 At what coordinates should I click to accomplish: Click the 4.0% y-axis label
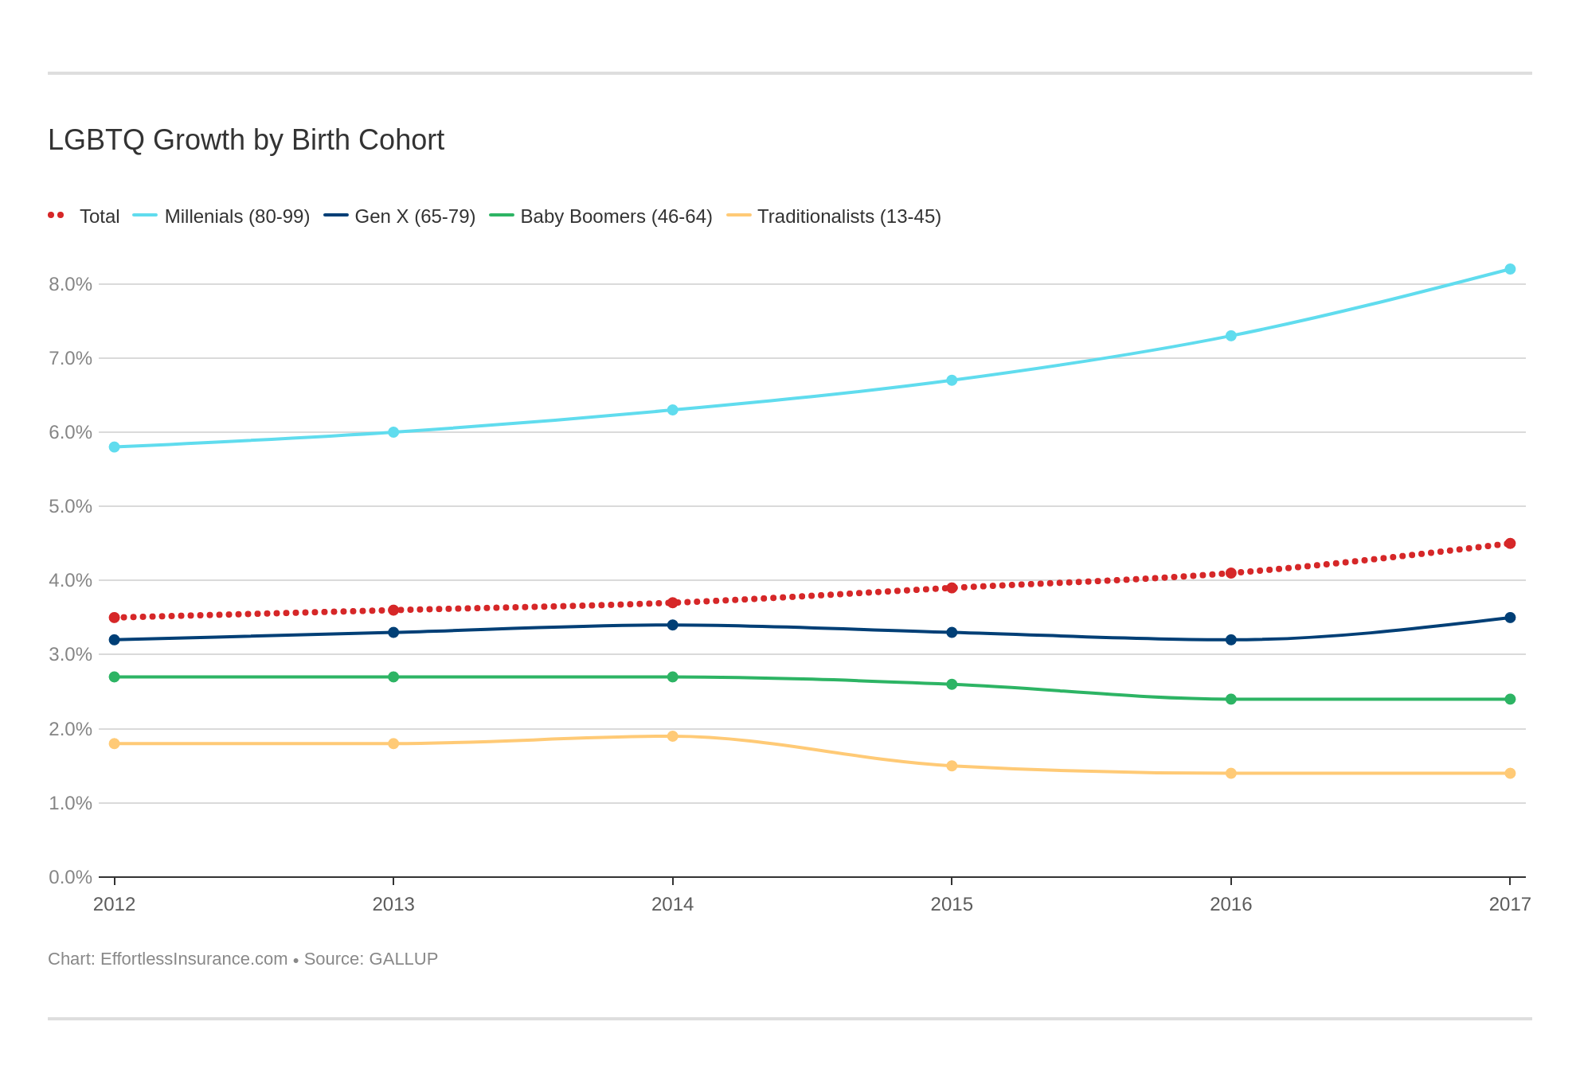tap(70, 580)
